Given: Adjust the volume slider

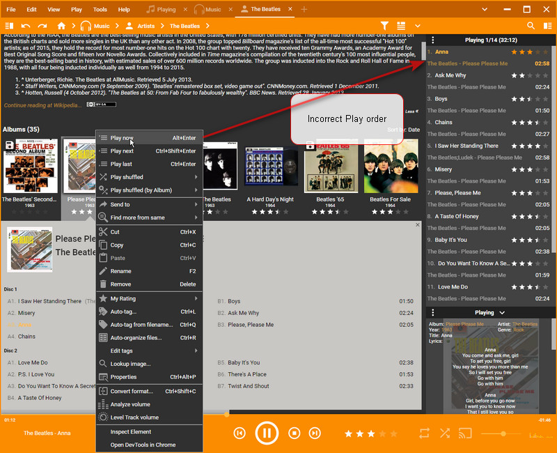Looking at the screenshot, I should [503, 433].
